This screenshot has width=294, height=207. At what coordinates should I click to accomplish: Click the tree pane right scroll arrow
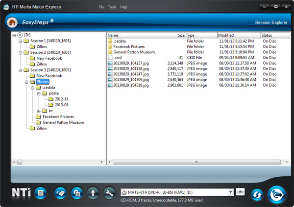[x=102, y=162]
